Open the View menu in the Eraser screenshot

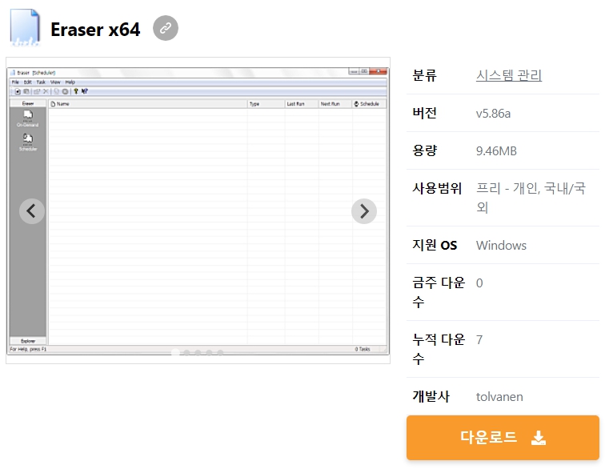click(55, 82)
